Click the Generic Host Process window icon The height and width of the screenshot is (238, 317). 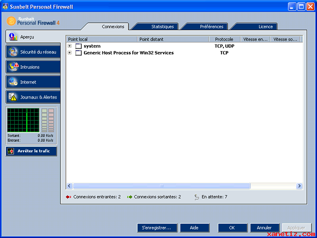(79, 53)
